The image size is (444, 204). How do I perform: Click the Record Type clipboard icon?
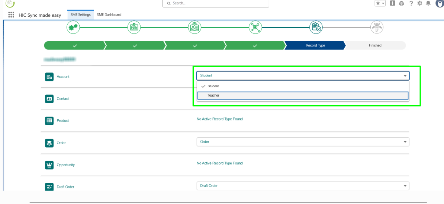[x=316, y=27]
